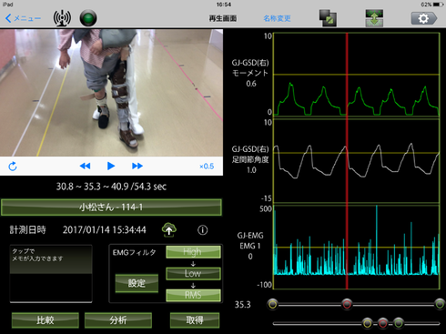This screenshot has height=334, width=446.
Task: Show info with the circled i icon
Action: click(x=203, y=230)
